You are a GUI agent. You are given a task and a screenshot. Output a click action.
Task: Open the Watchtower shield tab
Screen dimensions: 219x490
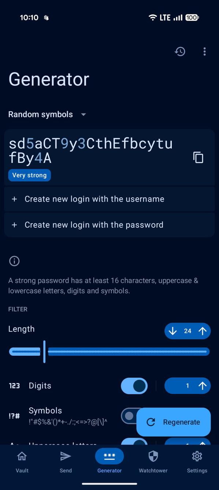153,461
